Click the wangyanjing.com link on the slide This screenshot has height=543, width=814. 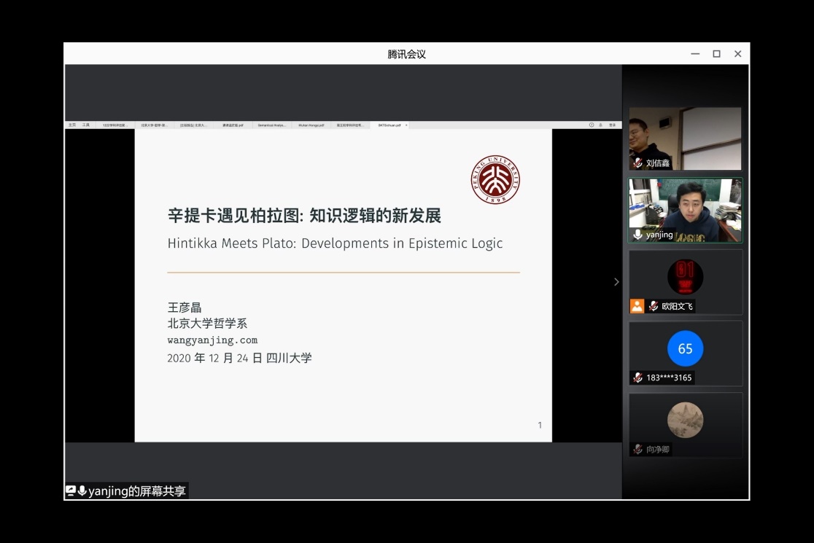tap(212, 340)
